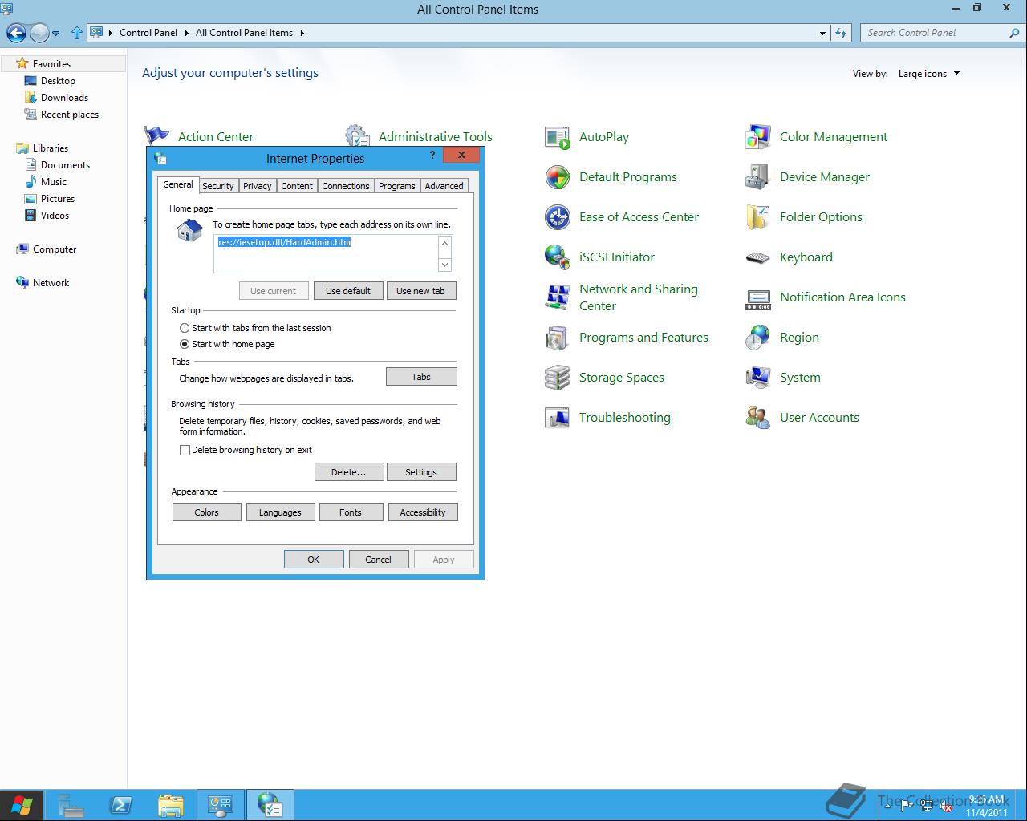This screenshot has width=1027, height=821.
Task: Open File Explorer from the taskbar
Action: click(x=171, y=805)
